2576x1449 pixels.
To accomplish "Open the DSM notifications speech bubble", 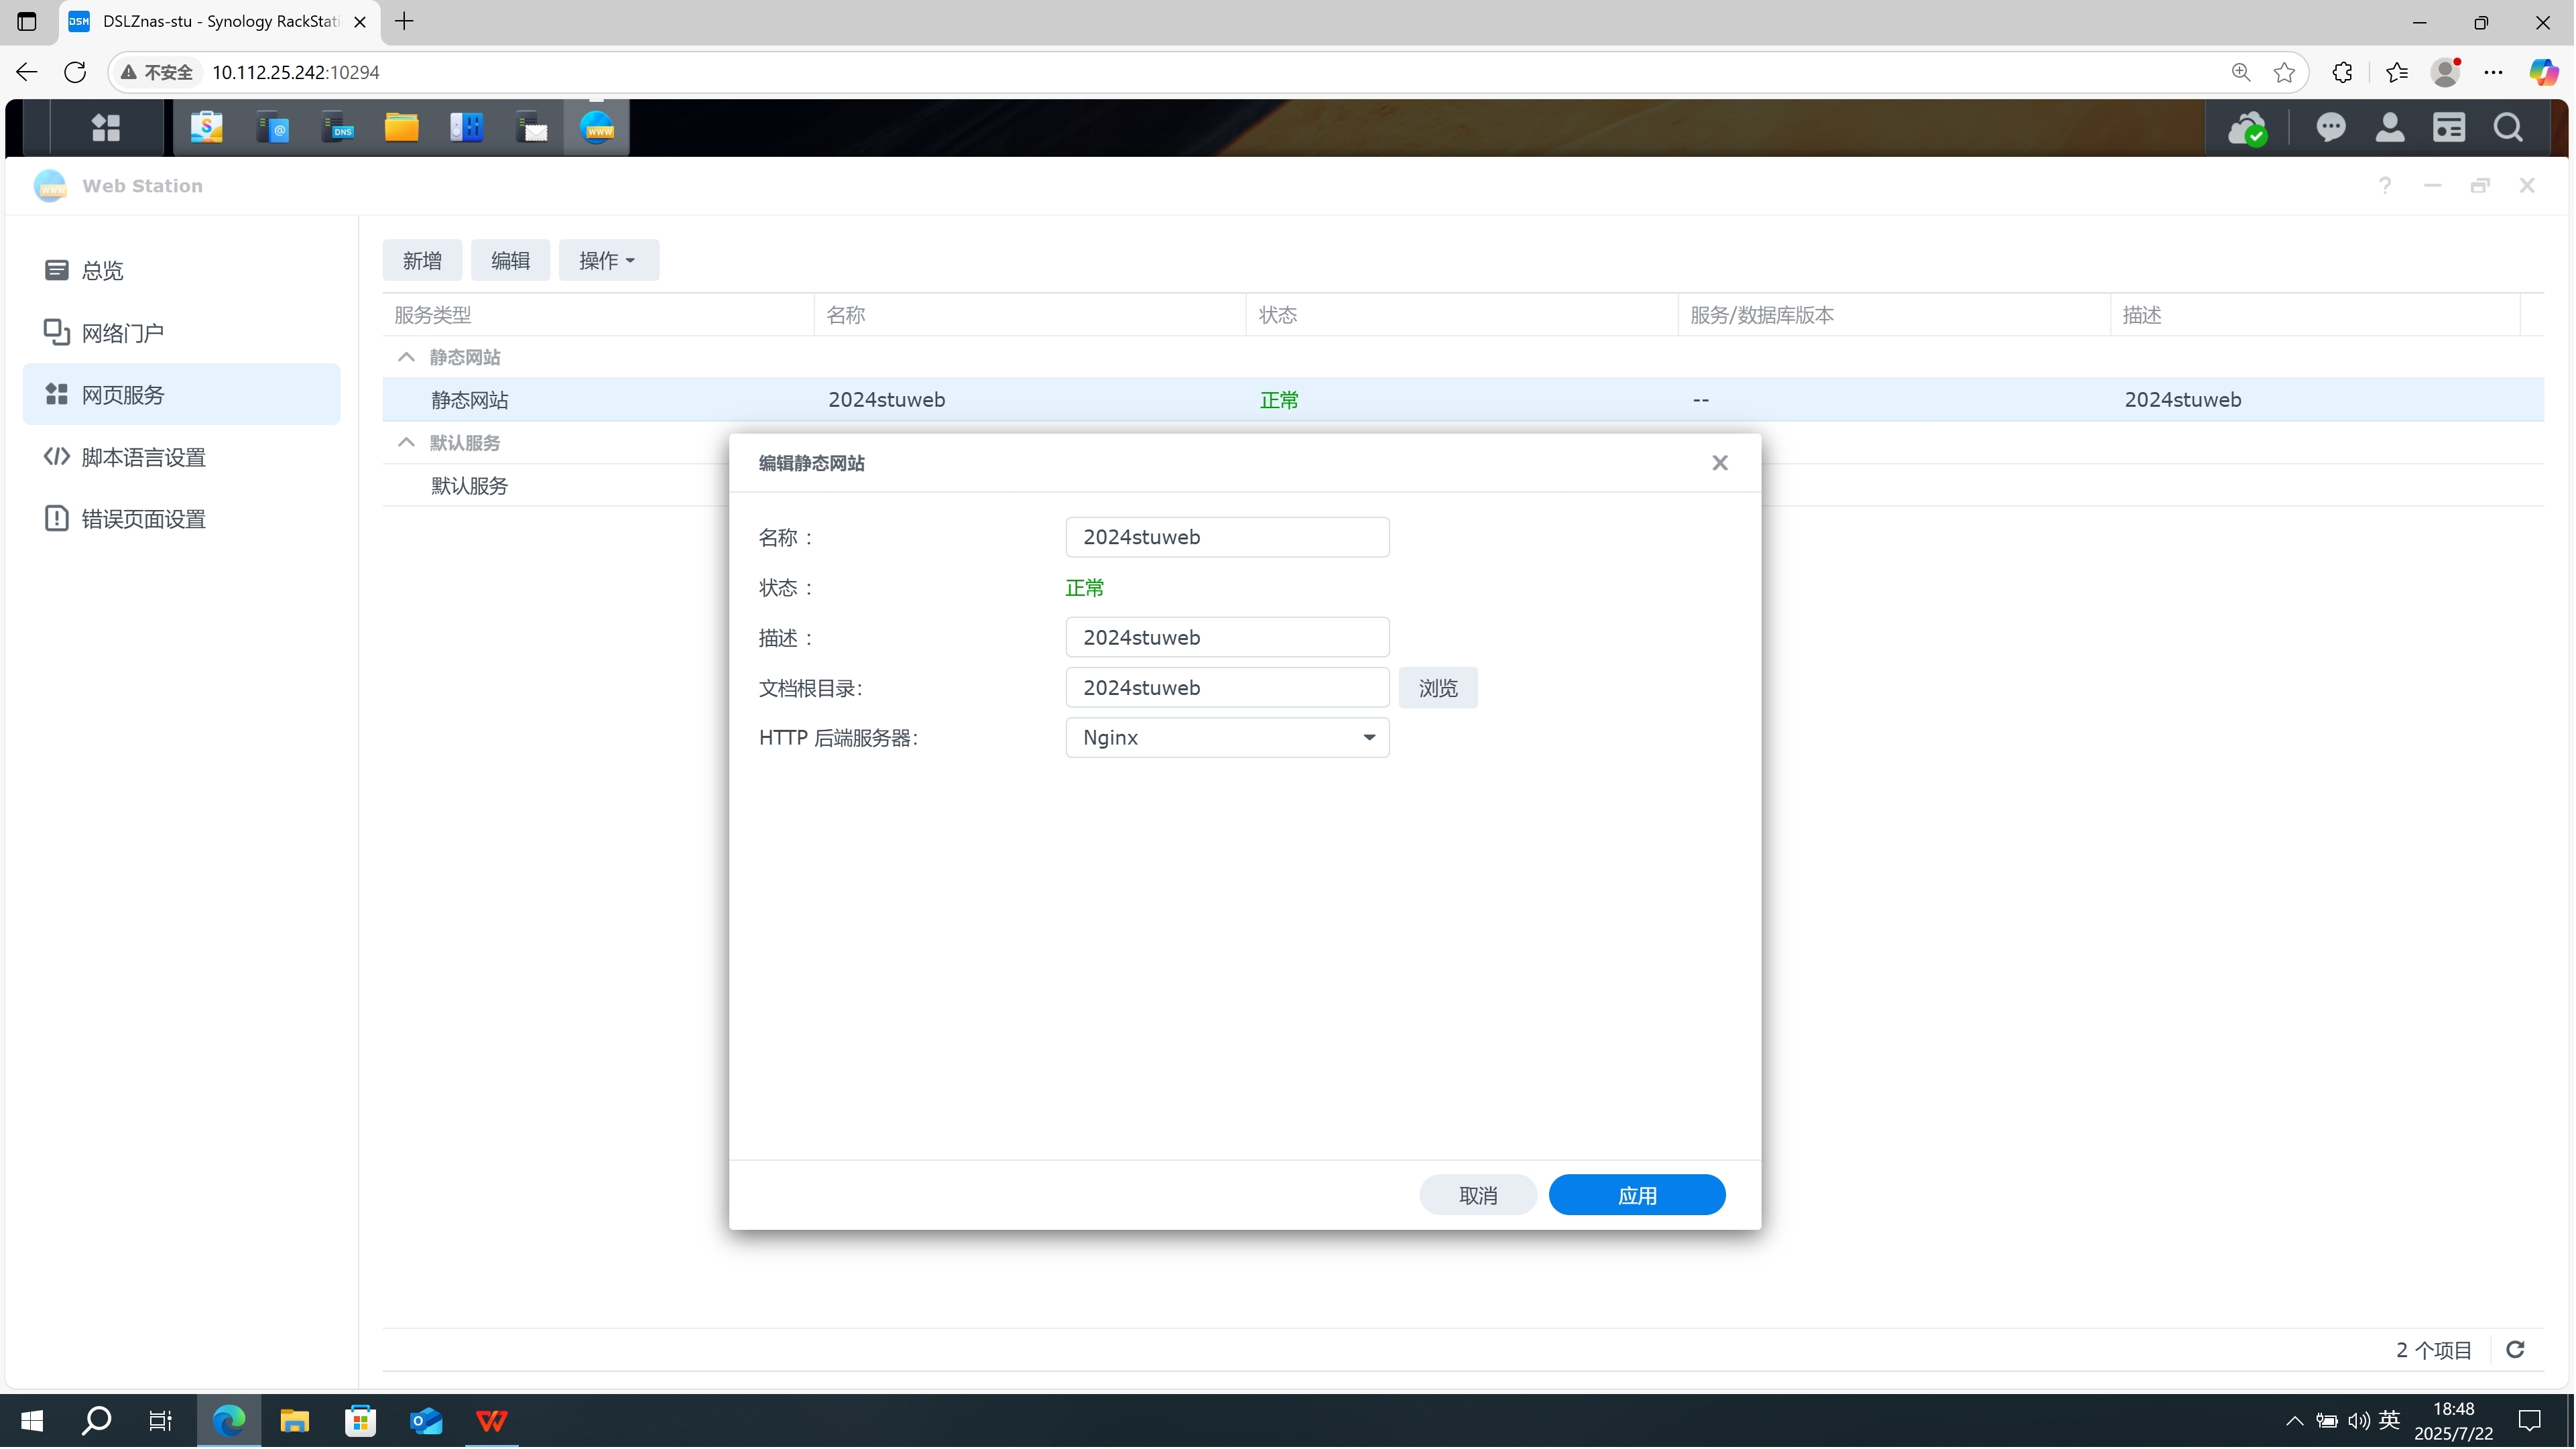I will coord(2331,128).
